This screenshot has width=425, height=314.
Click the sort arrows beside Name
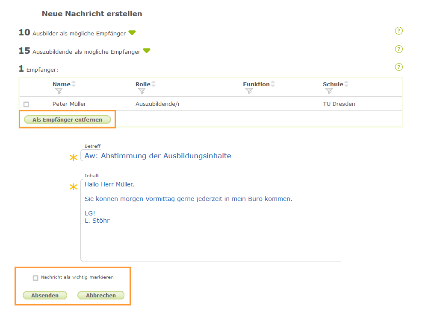(73, 84)
